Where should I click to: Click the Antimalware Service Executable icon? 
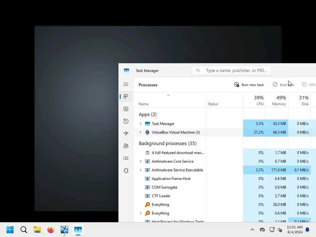tap(148, 170)
